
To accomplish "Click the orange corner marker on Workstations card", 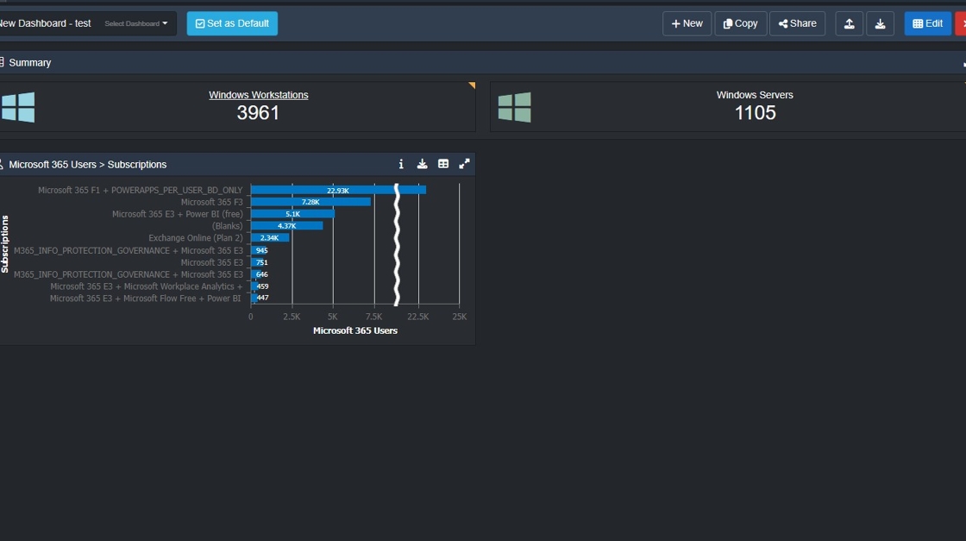I will (x=472, y=85).
